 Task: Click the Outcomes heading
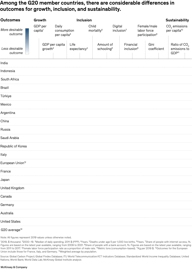[x=10, y=20]
